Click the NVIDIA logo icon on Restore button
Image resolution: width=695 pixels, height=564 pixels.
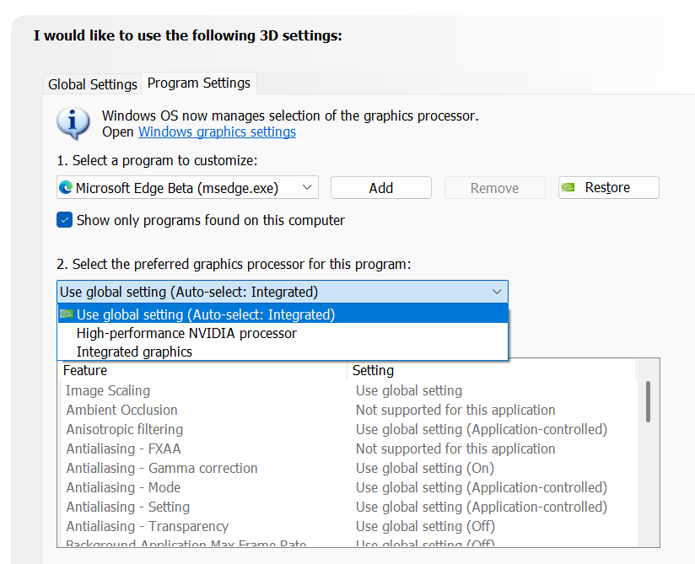(x=568, y=187)
